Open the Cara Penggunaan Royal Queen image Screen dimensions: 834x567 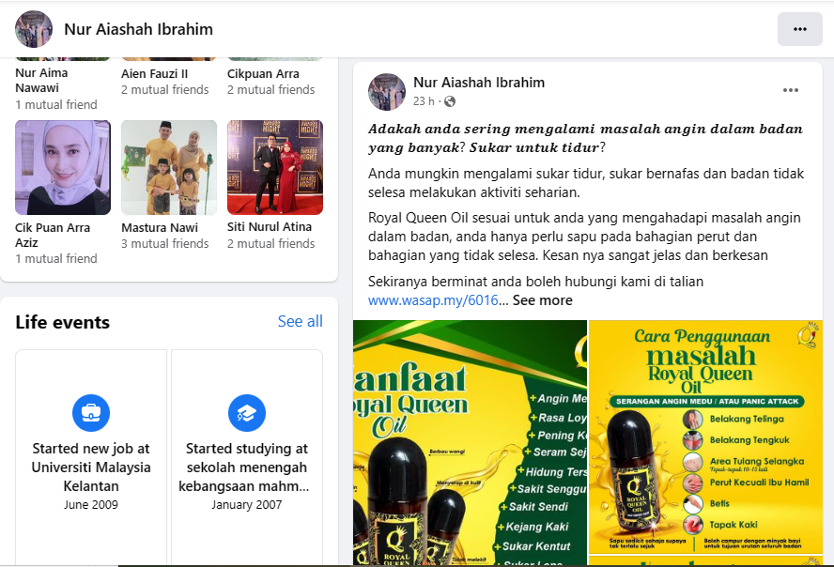(x=705, y=437)
